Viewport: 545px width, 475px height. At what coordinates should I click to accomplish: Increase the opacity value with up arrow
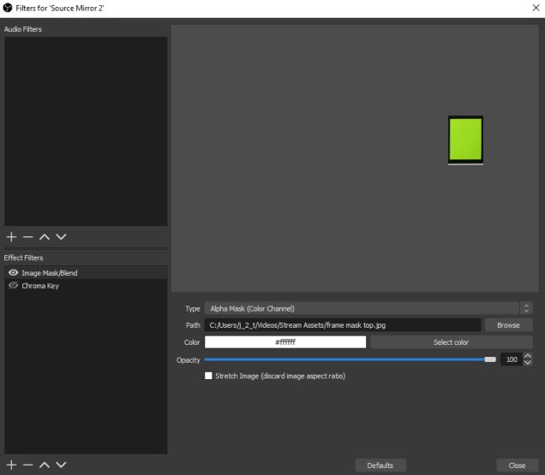pos(527,356)
